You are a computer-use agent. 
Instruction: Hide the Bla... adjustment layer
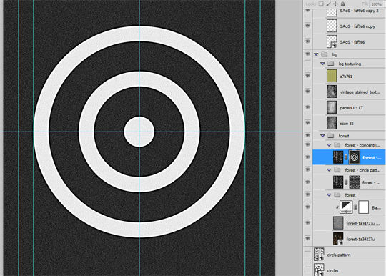(307, 207)
